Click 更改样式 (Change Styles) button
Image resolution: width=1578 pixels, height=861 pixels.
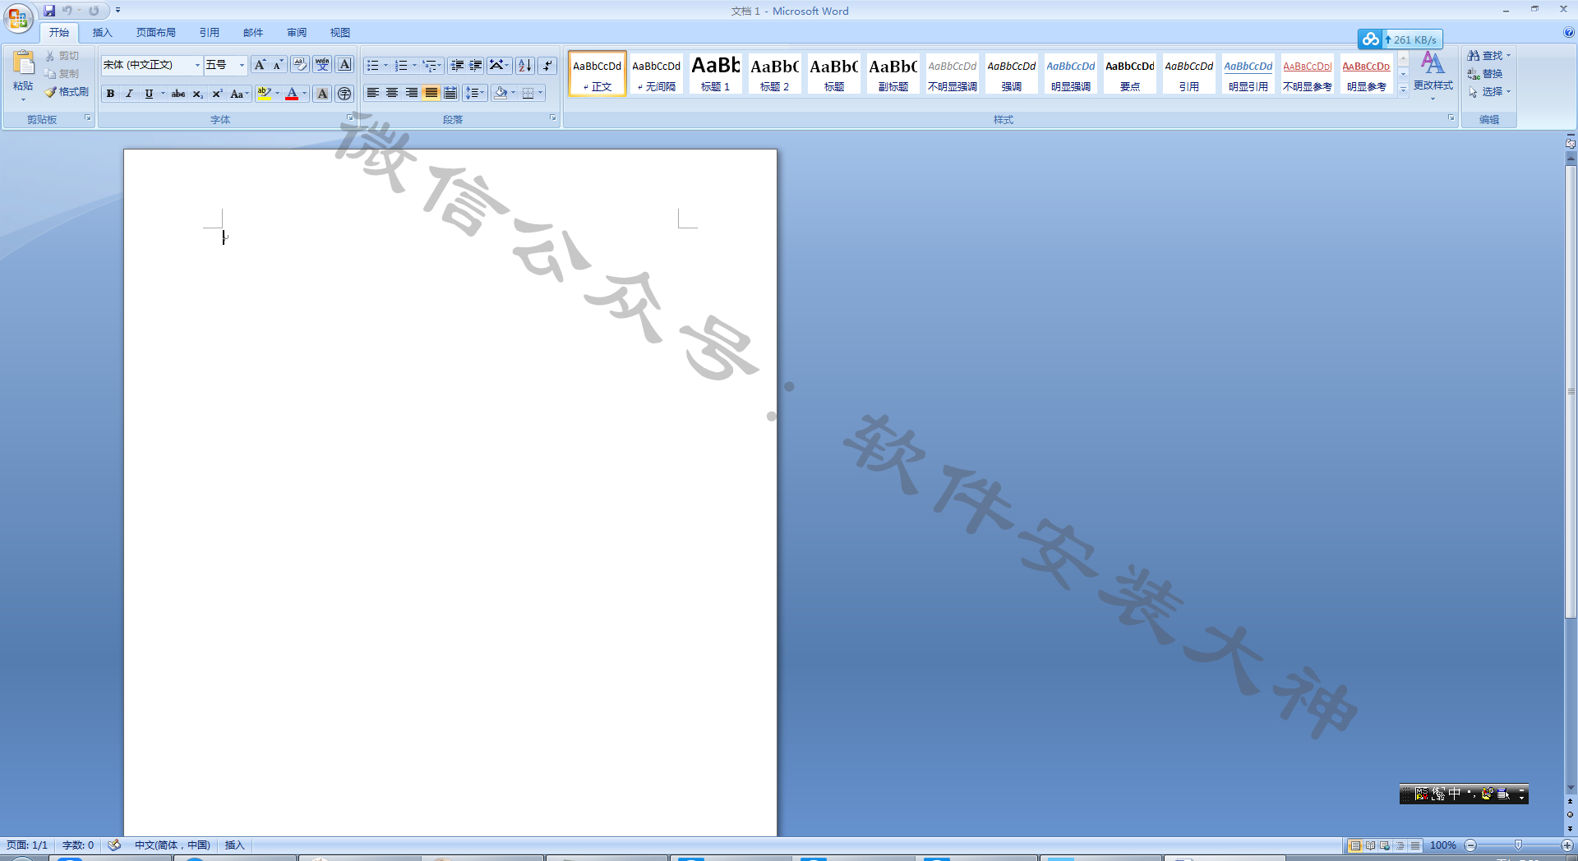(x=1433, y=74)
